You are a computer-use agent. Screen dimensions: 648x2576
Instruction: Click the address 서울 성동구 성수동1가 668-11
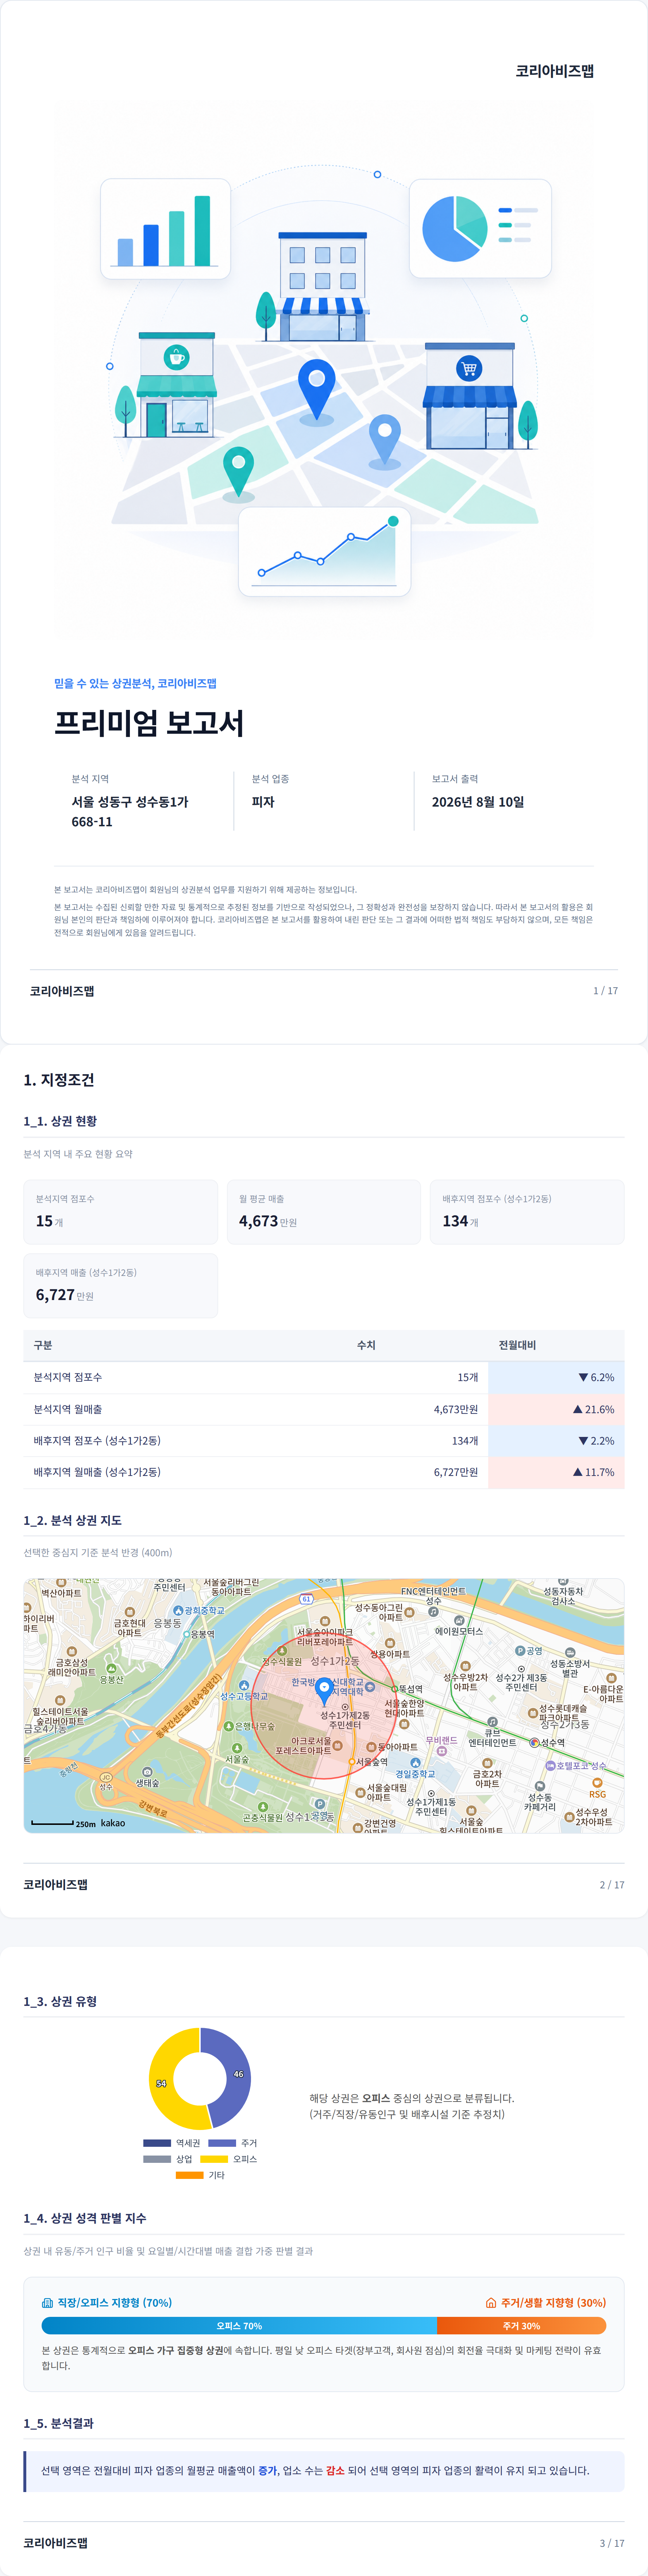pos(130,812)
